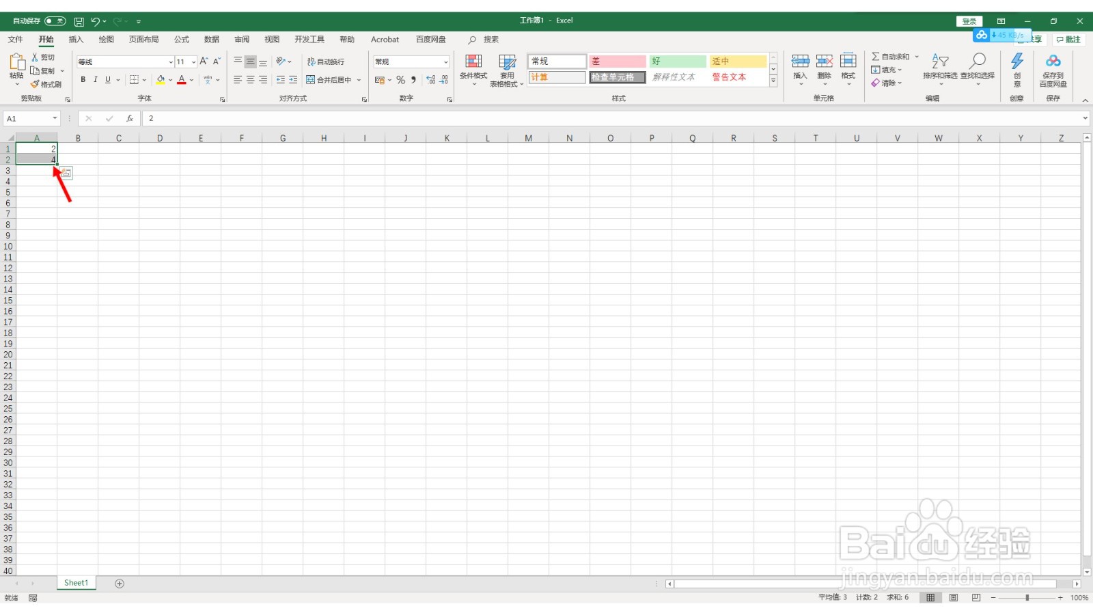This screenshot has height=615, width=1093.
Task: Click Save to Baidu Netdisk (保存到百度网盘)
Action: coord(1053,70)
